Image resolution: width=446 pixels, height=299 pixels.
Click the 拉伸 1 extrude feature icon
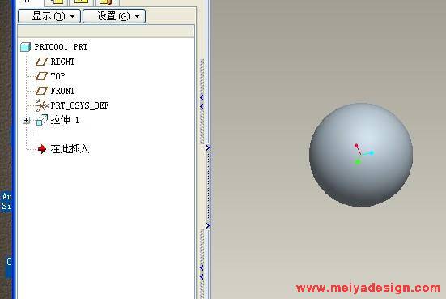42,120
